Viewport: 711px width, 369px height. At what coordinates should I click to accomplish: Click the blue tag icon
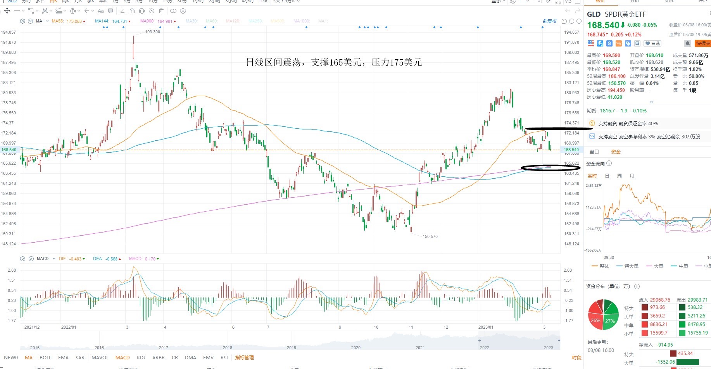[x=628, y=43]
